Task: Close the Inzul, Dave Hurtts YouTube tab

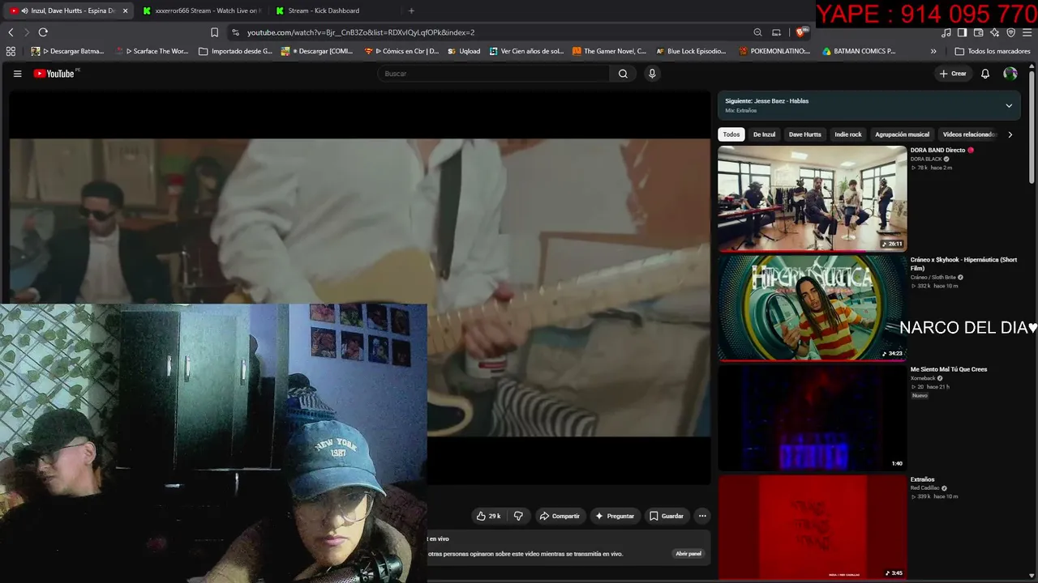Action: pos(126,11)
